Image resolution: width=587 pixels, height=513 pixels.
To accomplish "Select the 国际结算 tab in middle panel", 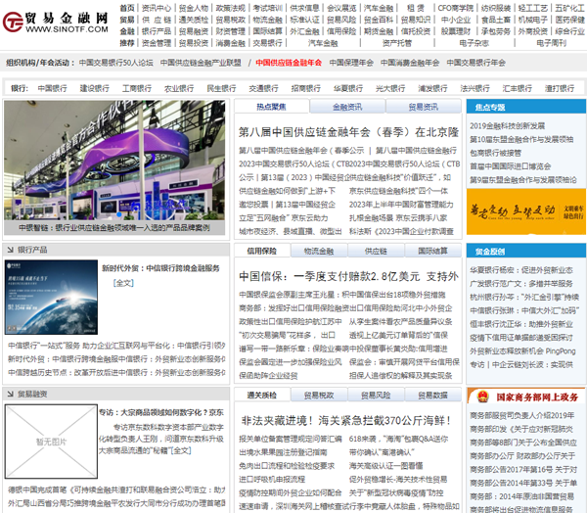I will pos(432,251).
